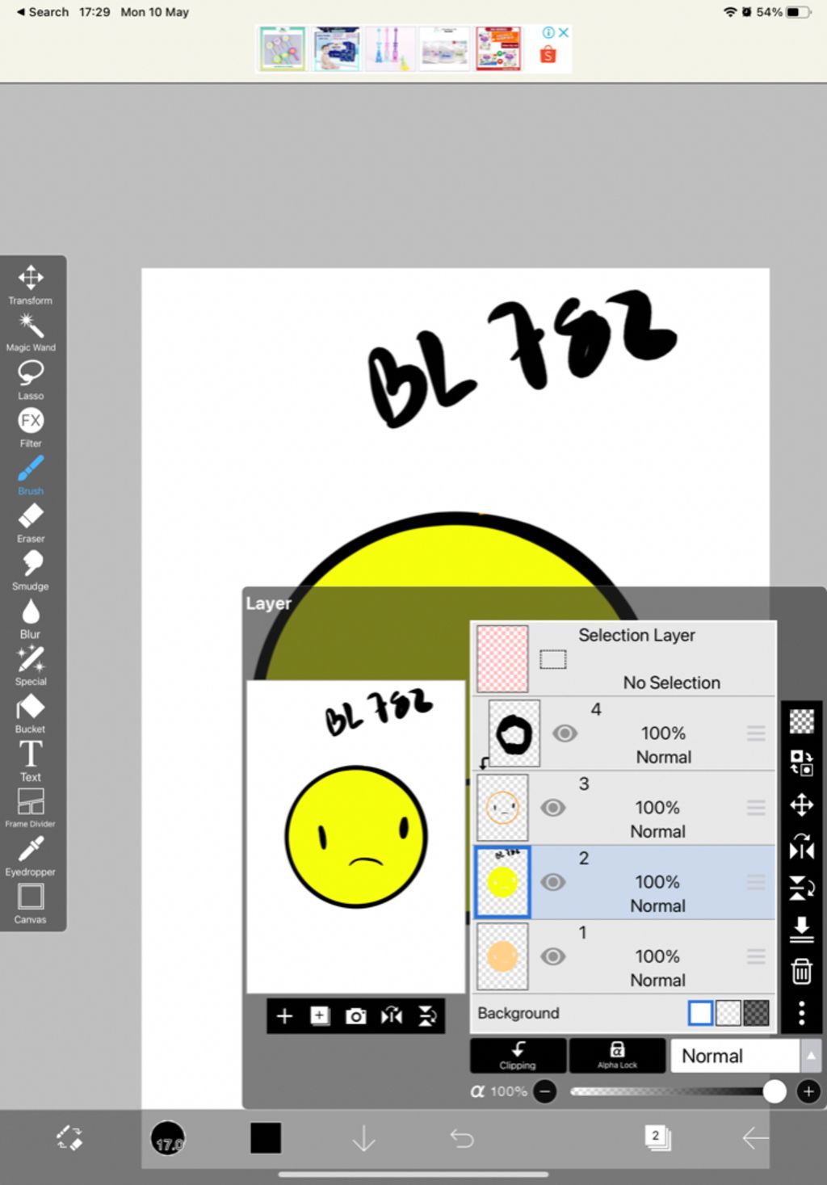Tap the "No Selection" text

pyautogui.click(x=671, y=683)
